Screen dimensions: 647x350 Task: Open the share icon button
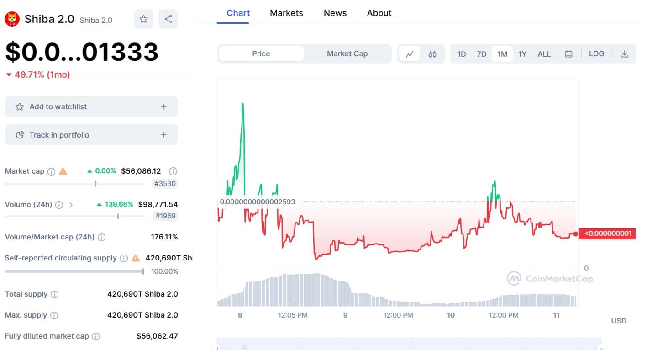(168, 19)
